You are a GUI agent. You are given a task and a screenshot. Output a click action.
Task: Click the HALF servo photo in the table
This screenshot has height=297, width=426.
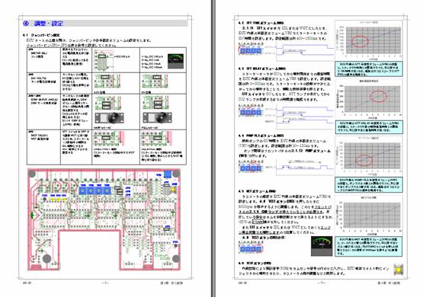point(110,118)
